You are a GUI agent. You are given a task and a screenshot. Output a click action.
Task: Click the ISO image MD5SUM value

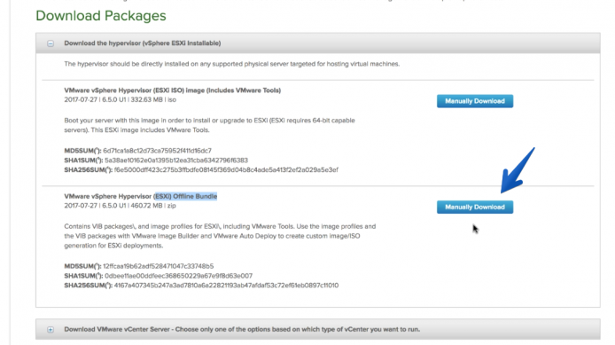tap(157, 151)
